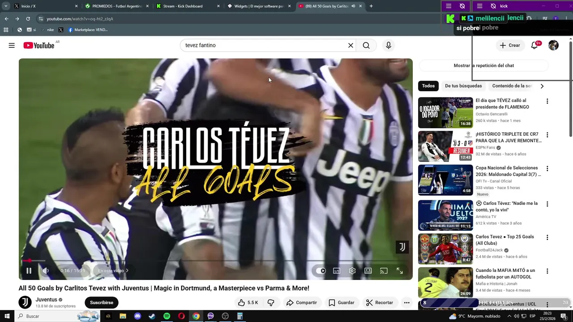This screenshot has height=322, width=573.
Task: Toggle the autoplay switch
Action: tap(321, 271)
